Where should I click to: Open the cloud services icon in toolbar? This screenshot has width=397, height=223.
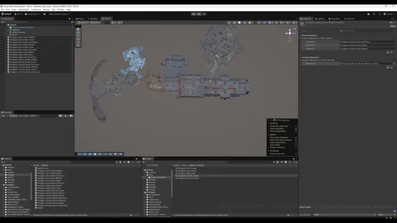(x=368, y=14)
